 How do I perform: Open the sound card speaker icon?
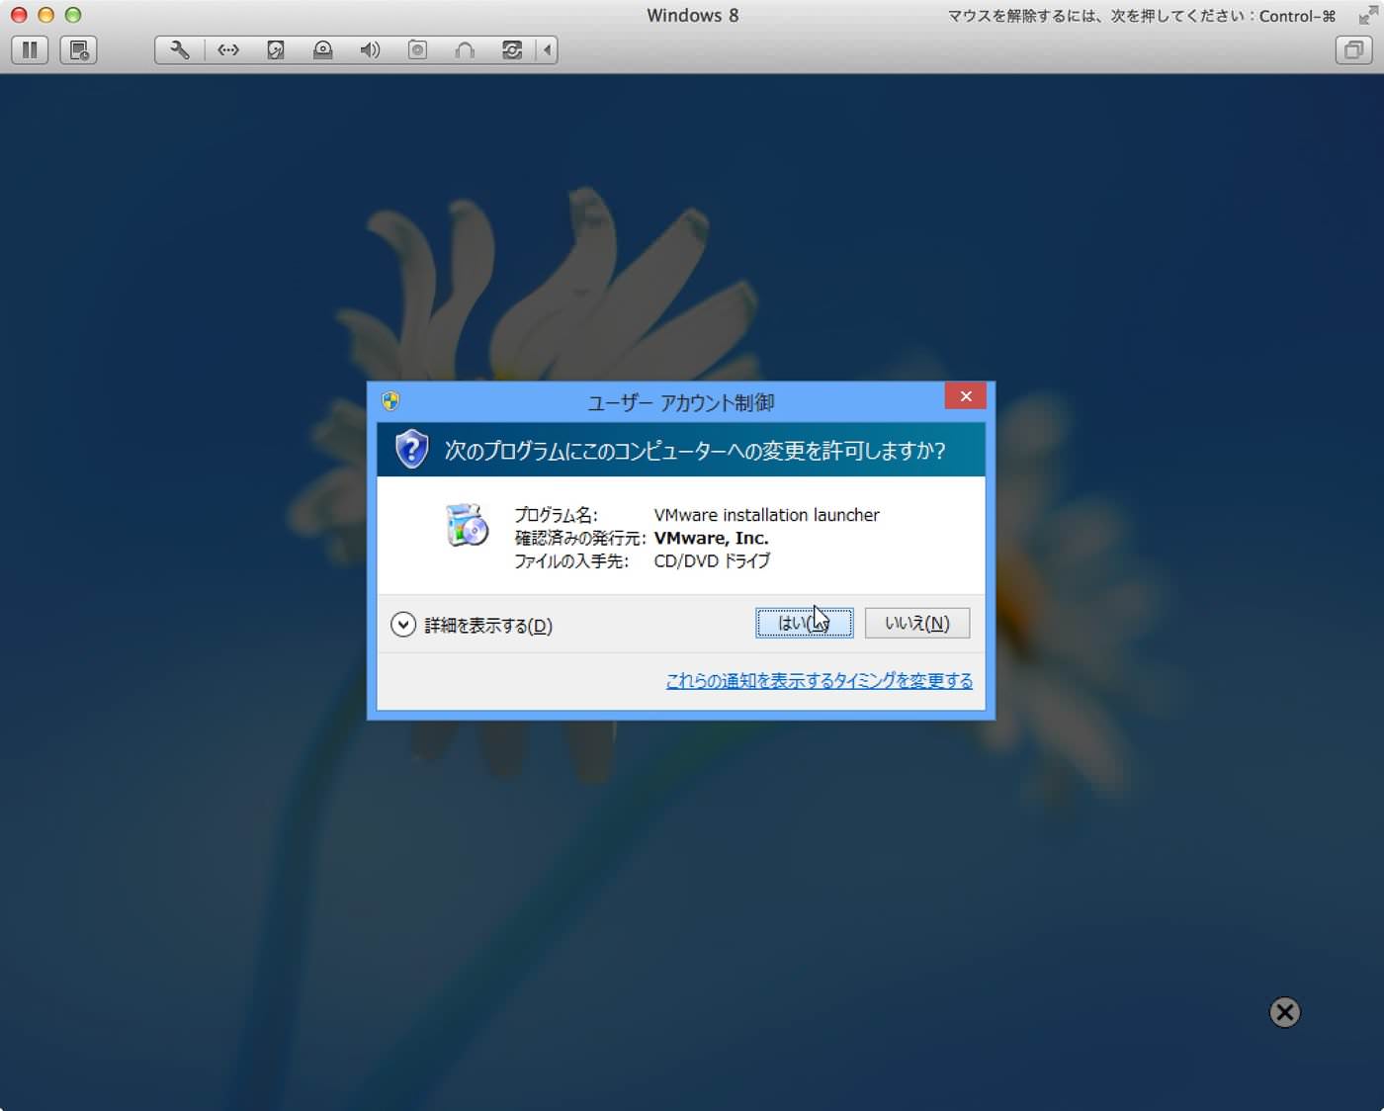click(370, 49)
